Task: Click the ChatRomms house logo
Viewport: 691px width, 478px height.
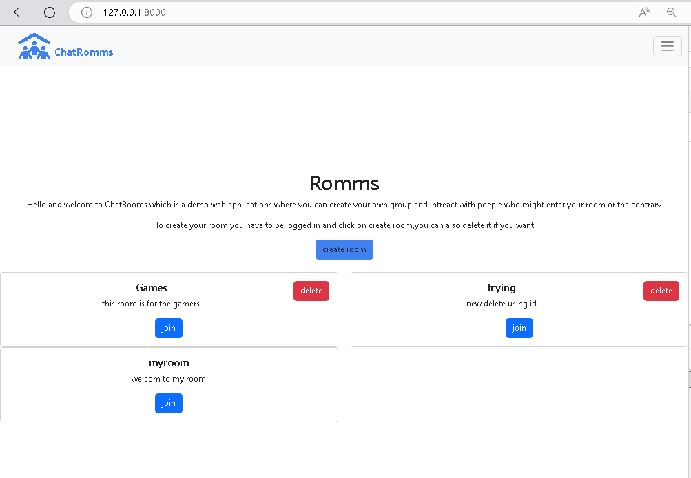Action: click(34, 46)
